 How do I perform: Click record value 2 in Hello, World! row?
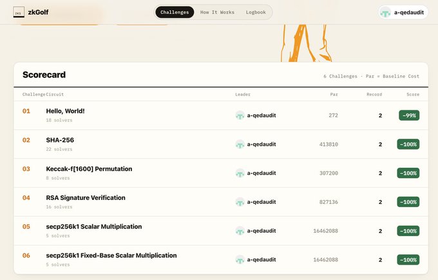pos(380,115)
